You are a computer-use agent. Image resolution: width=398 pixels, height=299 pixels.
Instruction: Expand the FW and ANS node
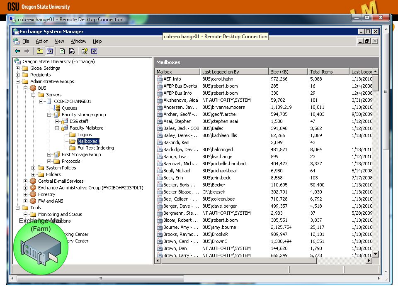[x=25, y=201]
